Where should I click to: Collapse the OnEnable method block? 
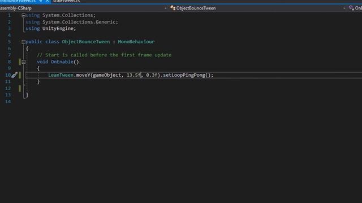tap(23, 62)
